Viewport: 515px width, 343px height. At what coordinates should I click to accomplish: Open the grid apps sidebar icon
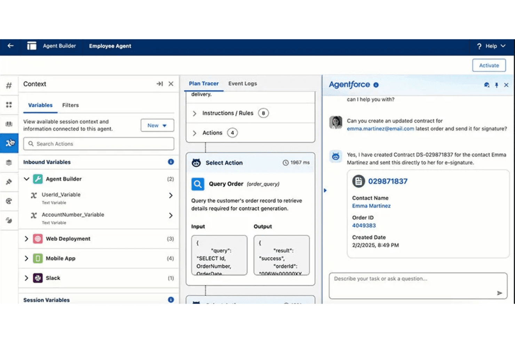pos(9,105)
